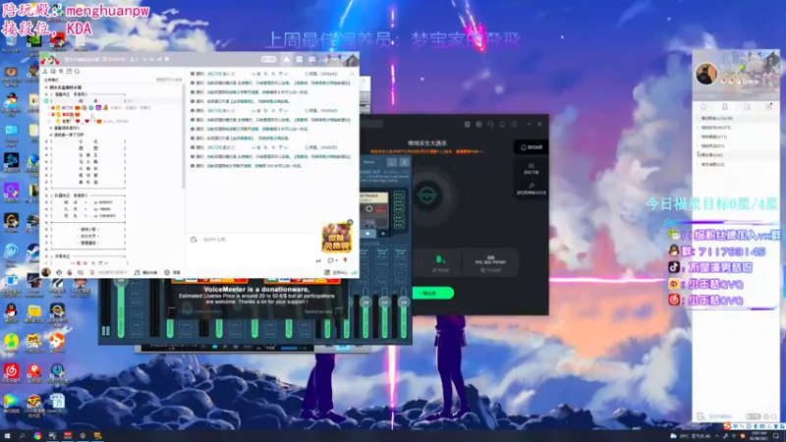Switch to fourth tab with red dot in QQ

(x=768, y=107)
